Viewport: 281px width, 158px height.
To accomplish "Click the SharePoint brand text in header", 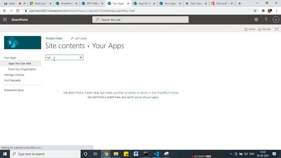I will 19,19.
